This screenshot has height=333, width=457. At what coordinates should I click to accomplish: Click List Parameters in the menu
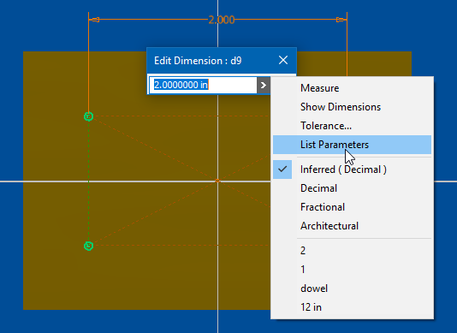pos(352,145)
